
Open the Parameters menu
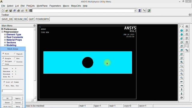point(55,6)
